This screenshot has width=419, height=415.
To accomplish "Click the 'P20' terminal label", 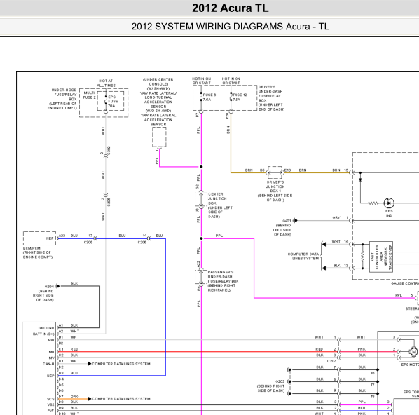I will pos(227,116).
